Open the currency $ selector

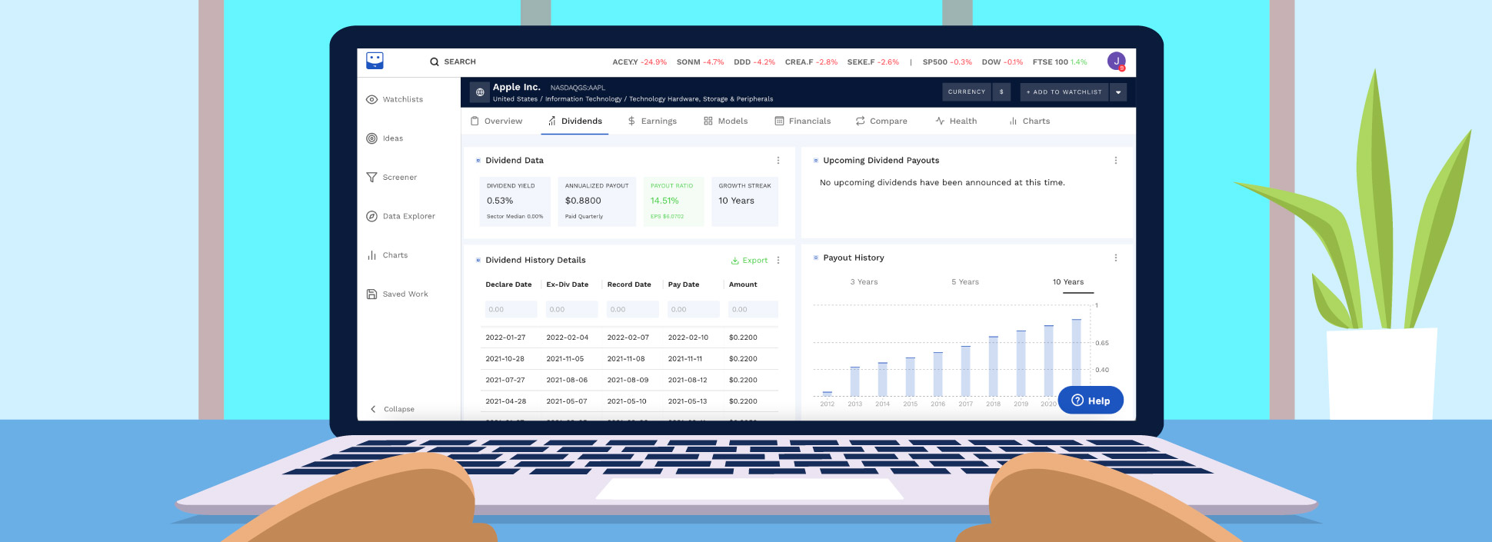(1001, 92)
